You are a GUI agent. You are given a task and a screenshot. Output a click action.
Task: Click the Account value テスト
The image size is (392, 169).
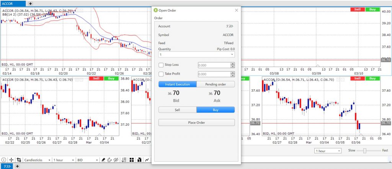(230, 26)
